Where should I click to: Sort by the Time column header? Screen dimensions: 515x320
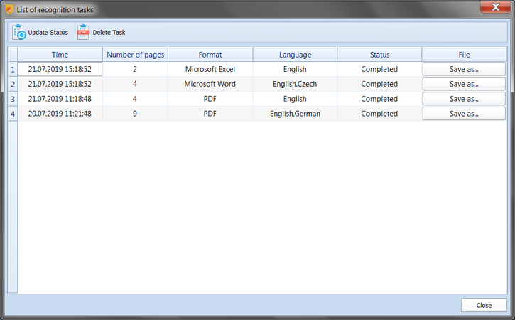coord(60,54)
